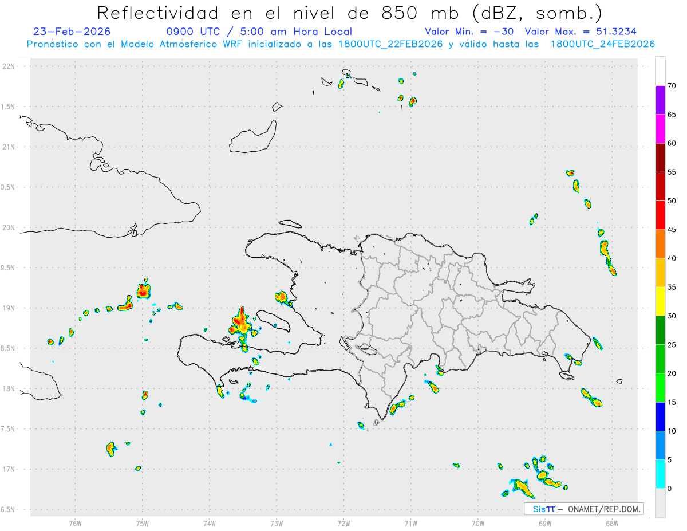Screen dimensions: 687x531
Task: Click the latitude label '22N'
Action: [10, 66]
